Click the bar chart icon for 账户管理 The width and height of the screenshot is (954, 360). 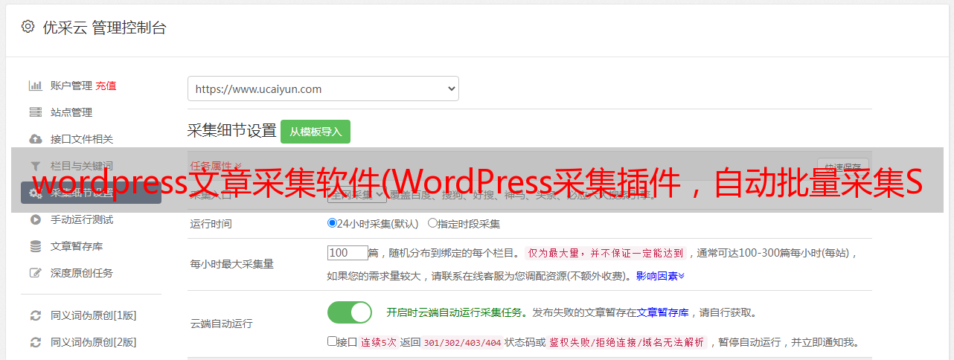tap(35, 86)
